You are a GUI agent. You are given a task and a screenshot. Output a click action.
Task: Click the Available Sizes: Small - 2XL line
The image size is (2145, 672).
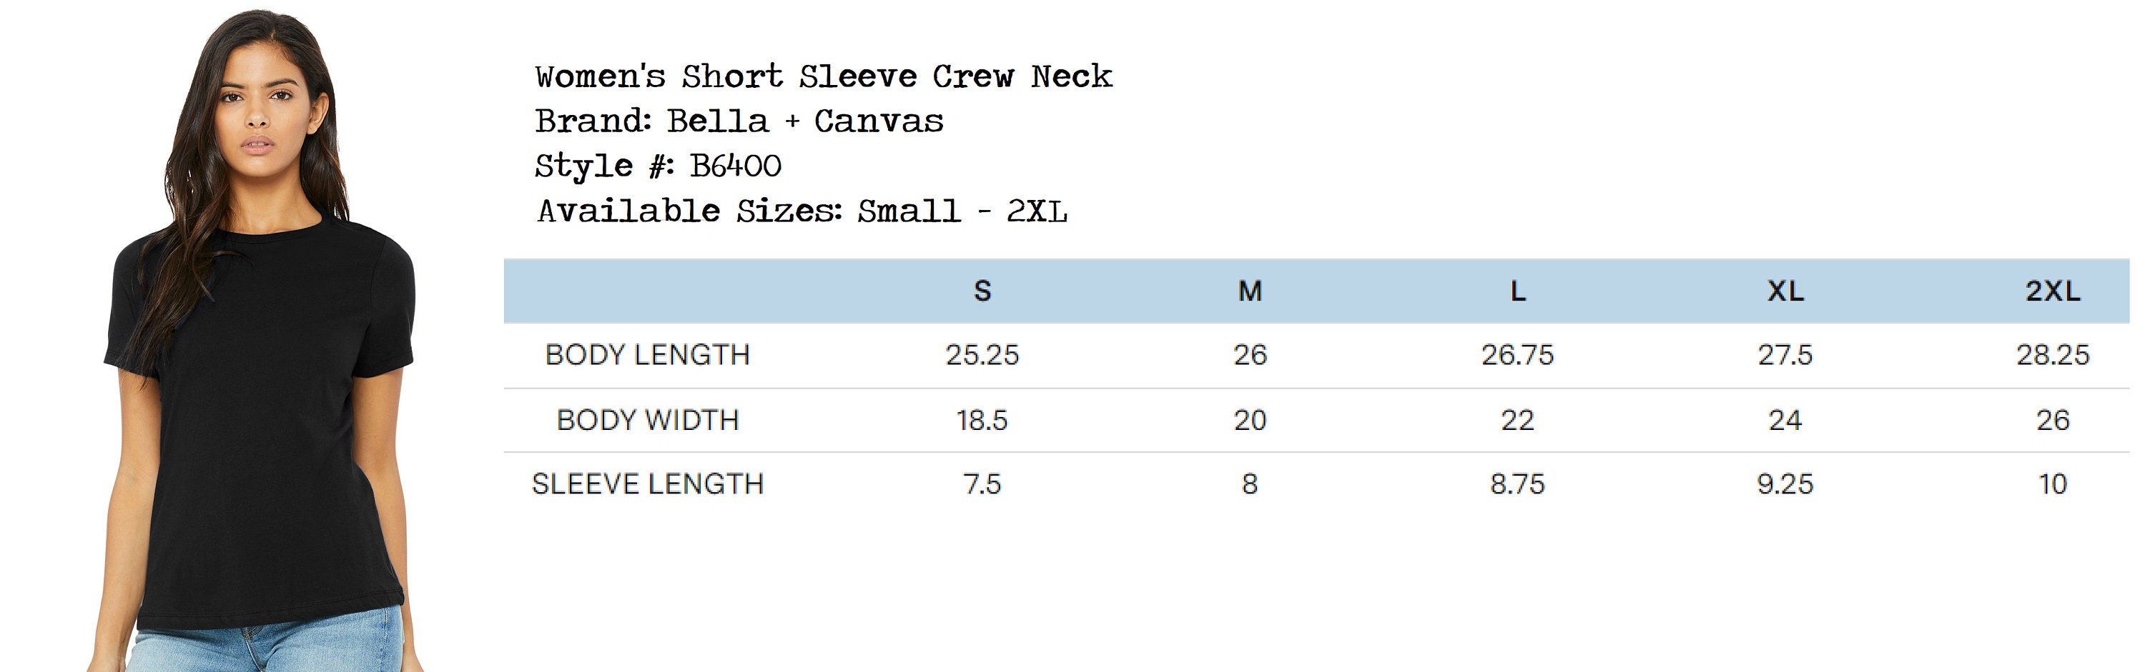pyautogui.click(x=802, y=211)
